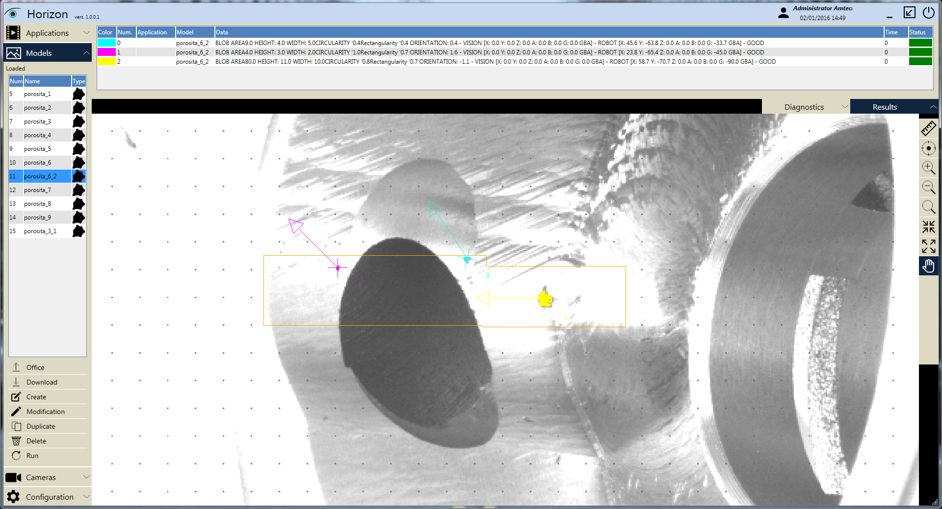Click the Configuration gear icon
This screenshot has height=509, width=942.
13,497
